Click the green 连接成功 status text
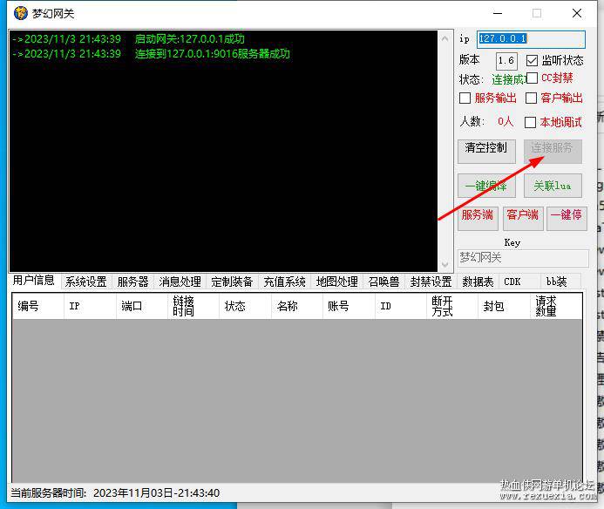 [509, 80]
